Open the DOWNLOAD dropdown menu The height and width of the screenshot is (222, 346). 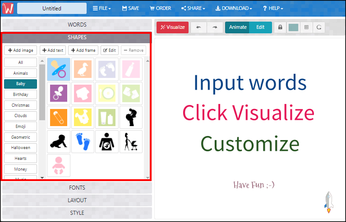(233, 8)
